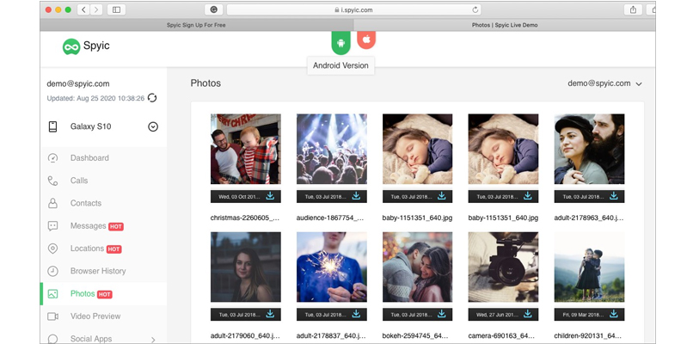This screenshot has height=344, width=687.
Task: Click the Photos picture icon in the sidebar
Action: pyautogui.click(x=52, y=293)
